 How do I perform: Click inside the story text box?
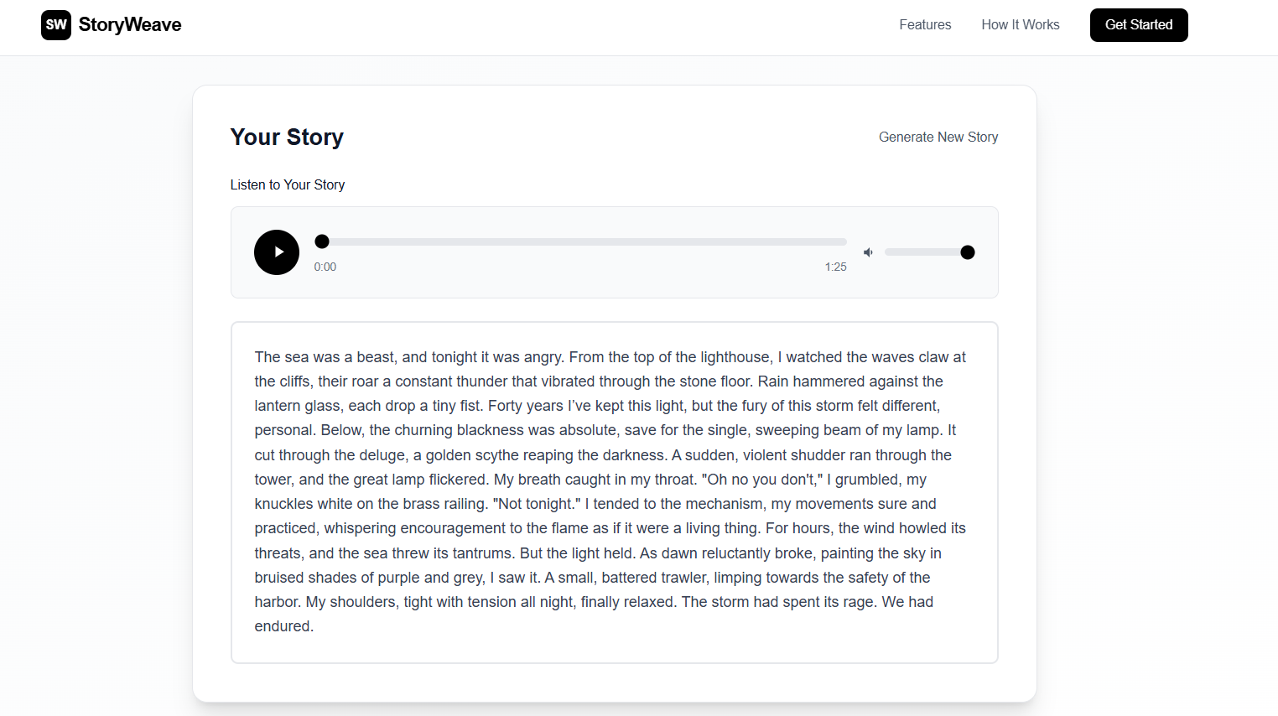tap(615, 492)
